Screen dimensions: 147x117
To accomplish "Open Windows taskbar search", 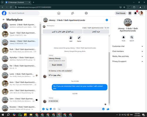I will pos(8,115).
